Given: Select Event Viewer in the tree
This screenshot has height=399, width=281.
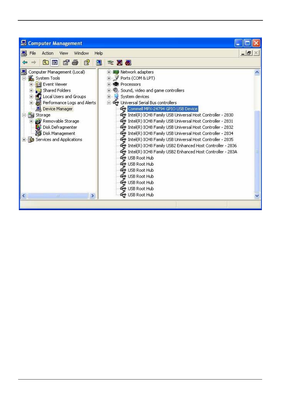Looking at the screenshot, I should [x=55, y=84].
